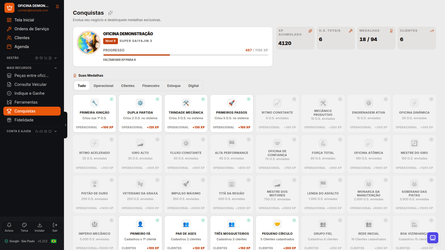Open the chat support widget button
Image resolution: width=445 pixels, height=250 pixels.
(x=433, y=238)
